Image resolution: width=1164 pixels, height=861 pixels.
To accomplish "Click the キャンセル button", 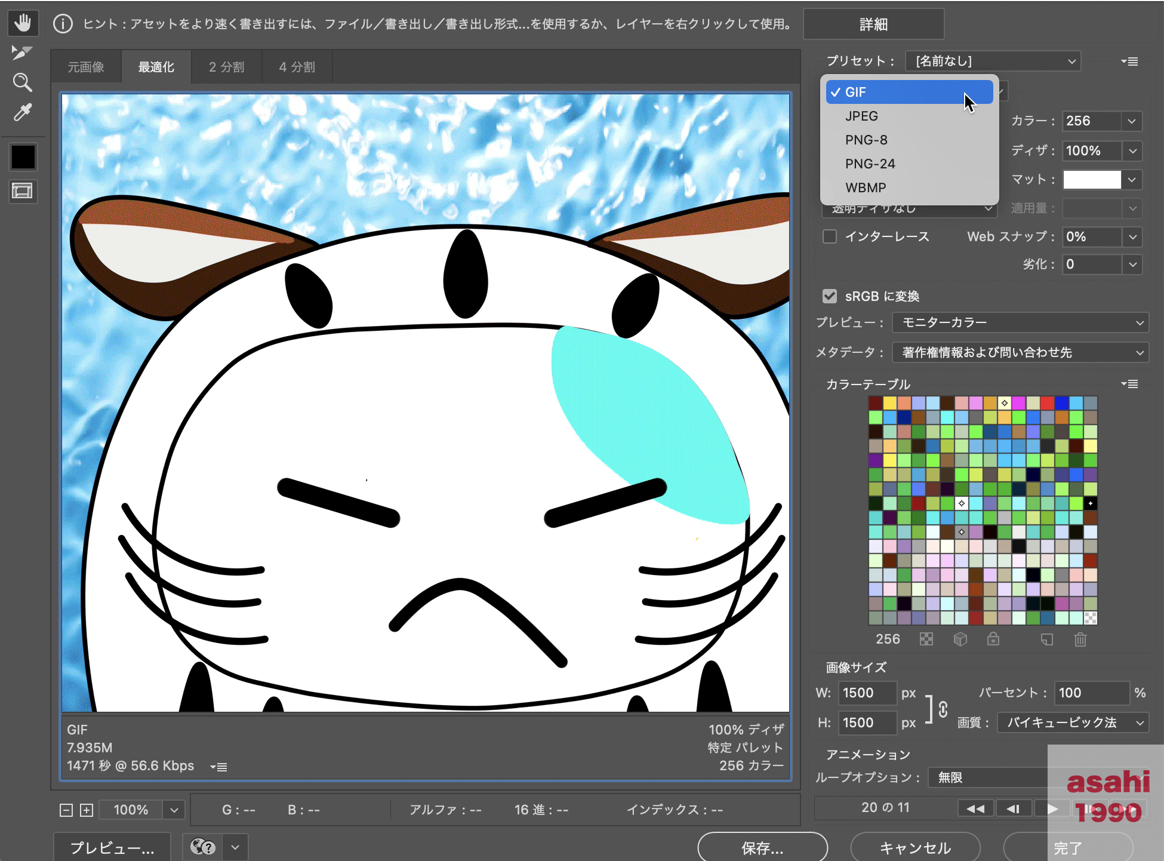I will (915, 848).
